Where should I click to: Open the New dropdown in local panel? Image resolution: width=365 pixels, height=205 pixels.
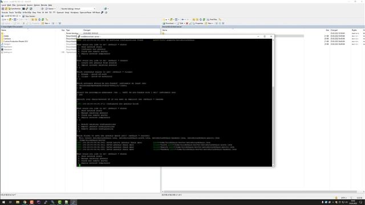coord(46,23)
